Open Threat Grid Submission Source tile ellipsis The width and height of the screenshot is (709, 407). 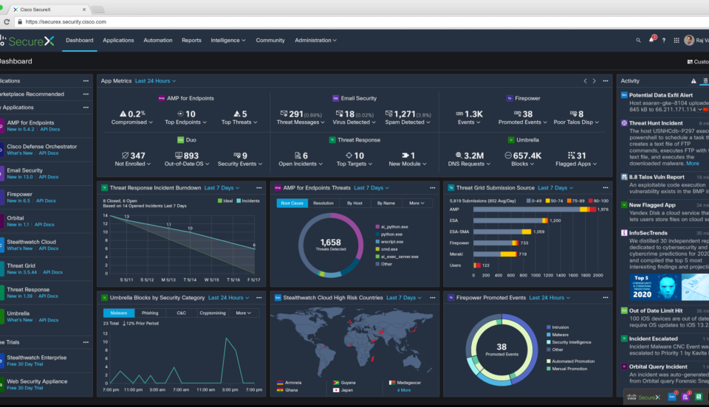(x=606, y=188)
